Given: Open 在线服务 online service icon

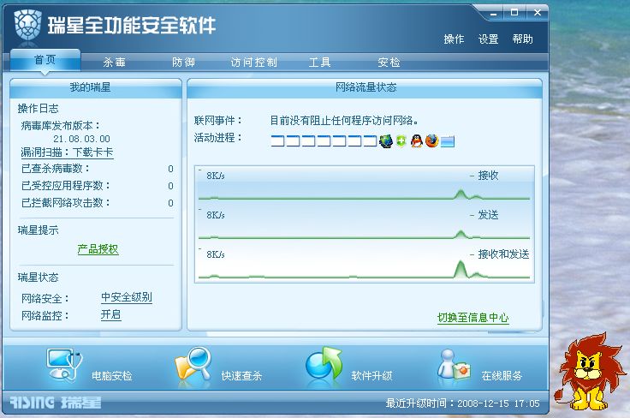Looking at the screenshot, I should (454, 364).
